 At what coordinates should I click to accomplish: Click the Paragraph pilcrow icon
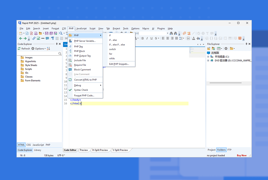(53, 38)
